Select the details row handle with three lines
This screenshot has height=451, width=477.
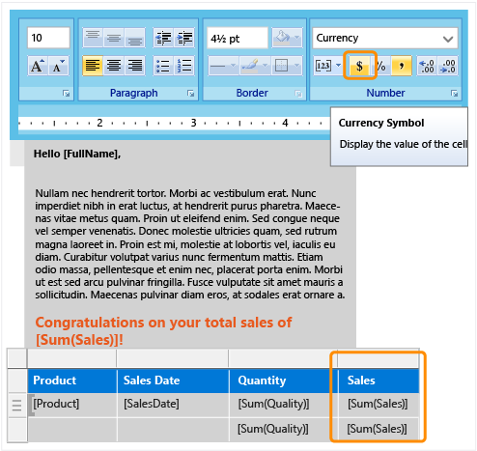click(x=17, y=405)
